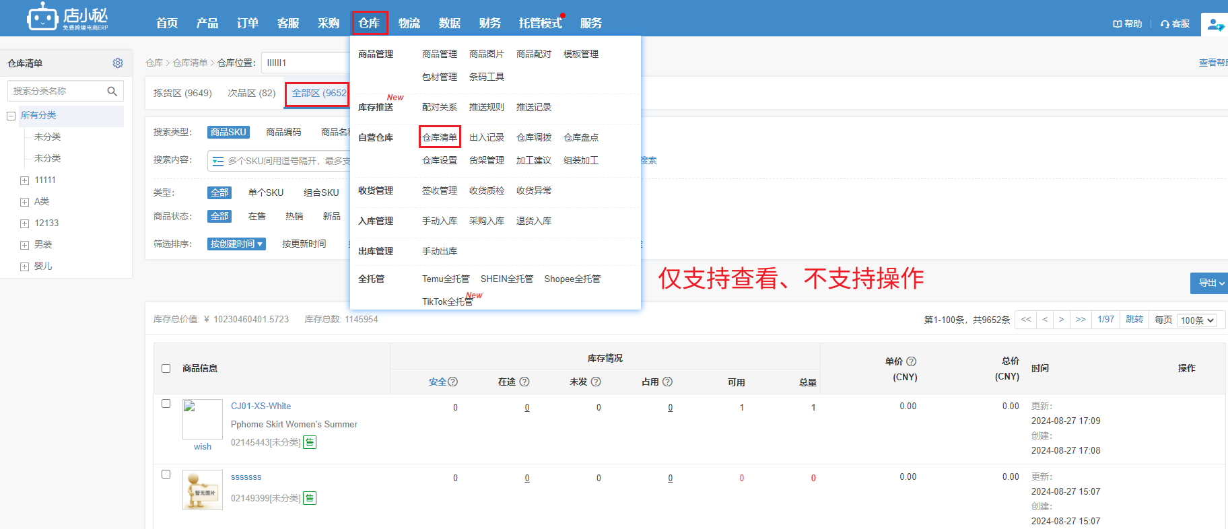Select 手动入库 menu entry
The height and width of the screenshot is (529, 1228).
[x=440, y=221]
